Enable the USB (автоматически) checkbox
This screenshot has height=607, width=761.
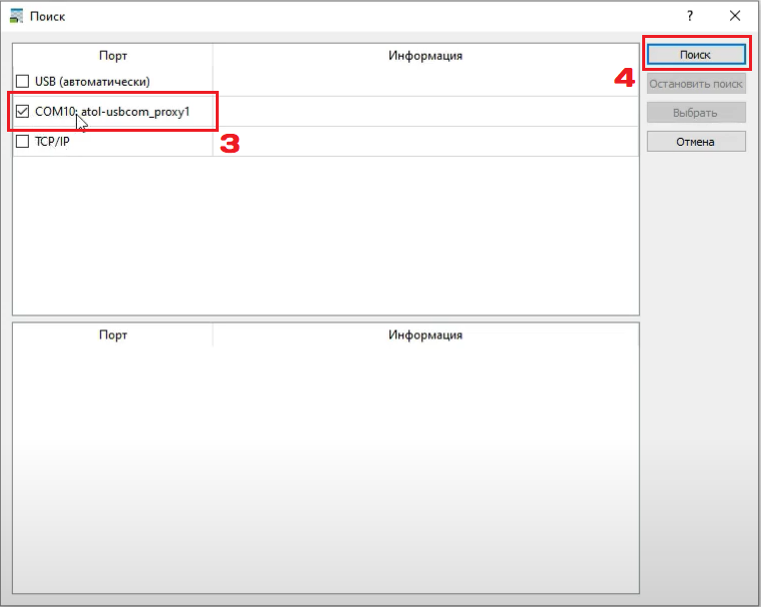tap(23, 81)
